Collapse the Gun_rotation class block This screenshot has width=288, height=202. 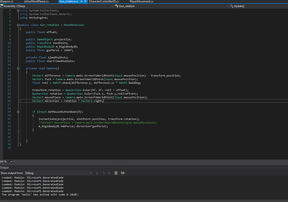pos(19,25)
